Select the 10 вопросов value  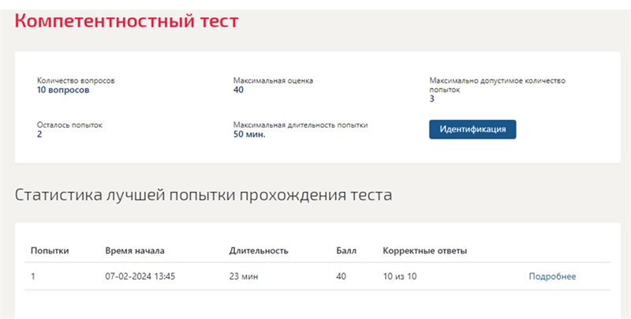tap(63, 90)
